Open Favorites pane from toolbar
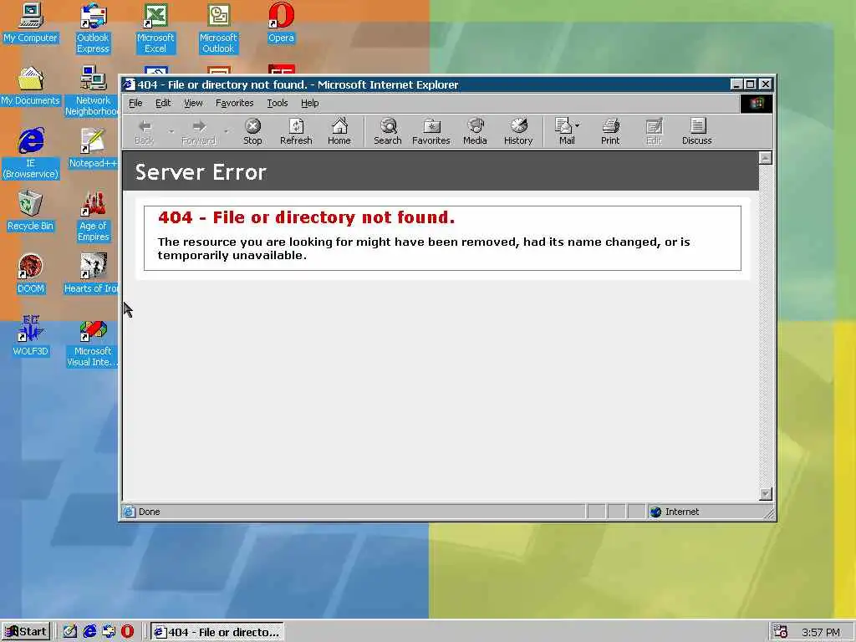The height and width of the screenshot is (642, 856). [x=431, y=131]
